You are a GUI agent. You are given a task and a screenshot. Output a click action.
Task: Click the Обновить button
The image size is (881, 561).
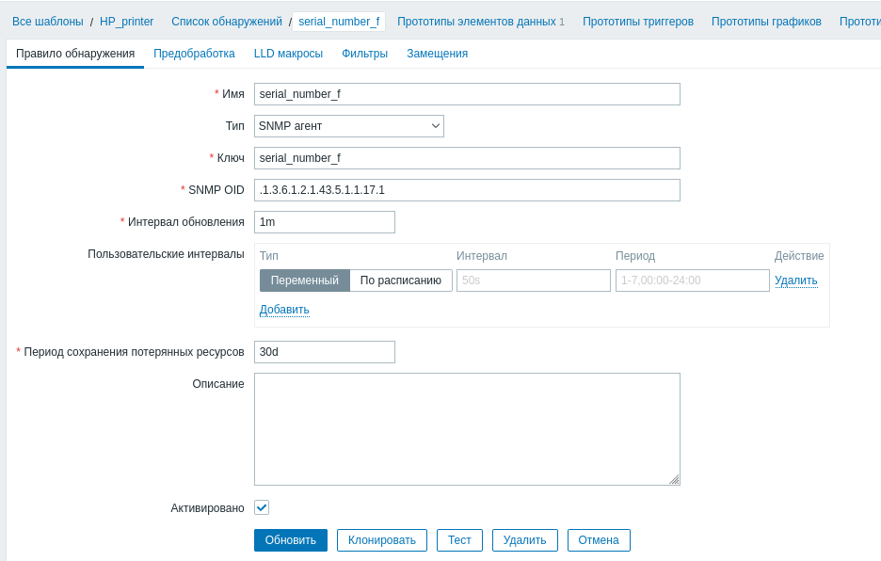click(x=290, y=539)
